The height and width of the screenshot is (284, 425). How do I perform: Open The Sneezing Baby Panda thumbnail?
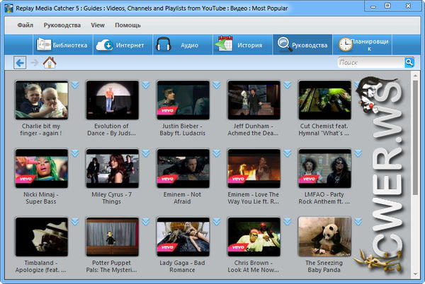point(324,236)
